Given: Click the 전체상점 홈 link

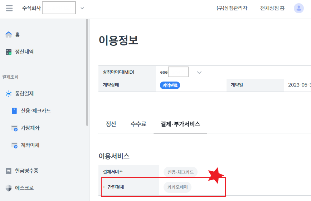Looking at the screenshot, I should coord(272,8).
